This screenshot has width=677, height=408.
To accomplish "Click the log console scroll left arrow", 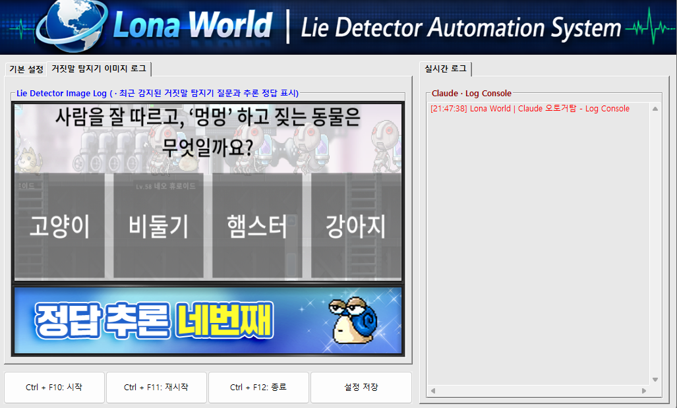I will 432,391.
